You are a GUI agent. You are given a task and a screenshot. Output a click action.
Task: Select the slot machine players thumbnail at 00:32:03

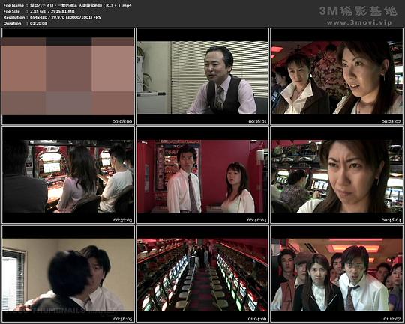click(x=68, y=175)
